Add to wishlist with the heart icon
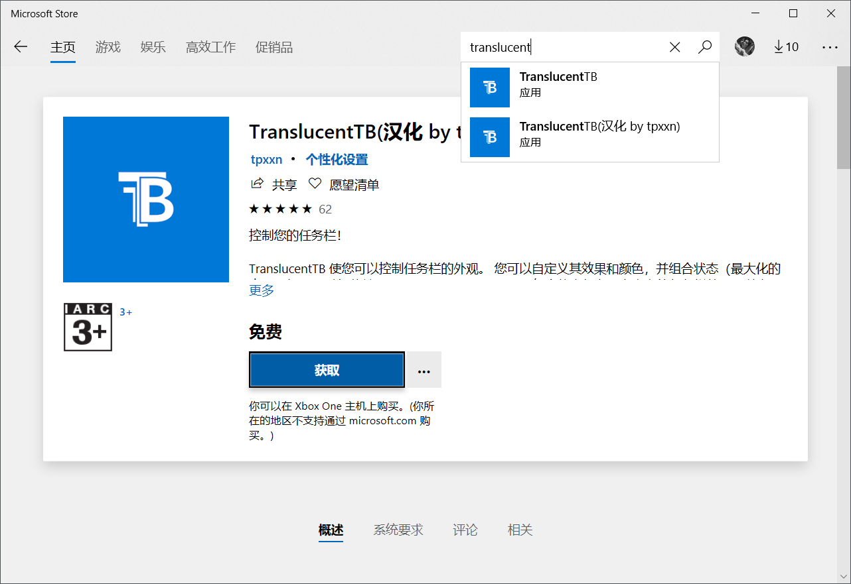Screen dimensions: 851x584 coord(315,184)
